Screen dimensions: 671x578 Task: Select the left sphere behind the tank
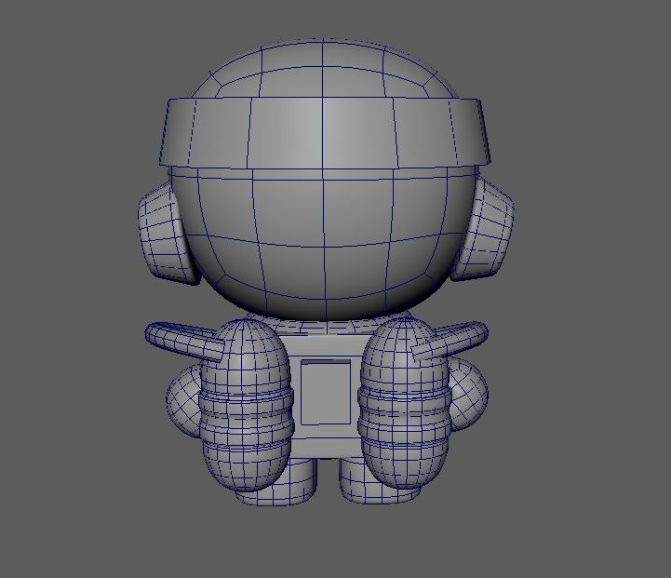pyautogui.click(x=183, y=401)
